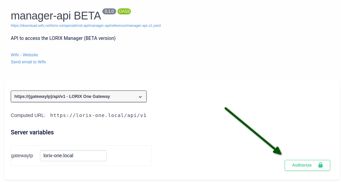This screenshot has height=182, width=341.
Task: Visit the Wifx - Website link
Action: (x=24, y=55)
